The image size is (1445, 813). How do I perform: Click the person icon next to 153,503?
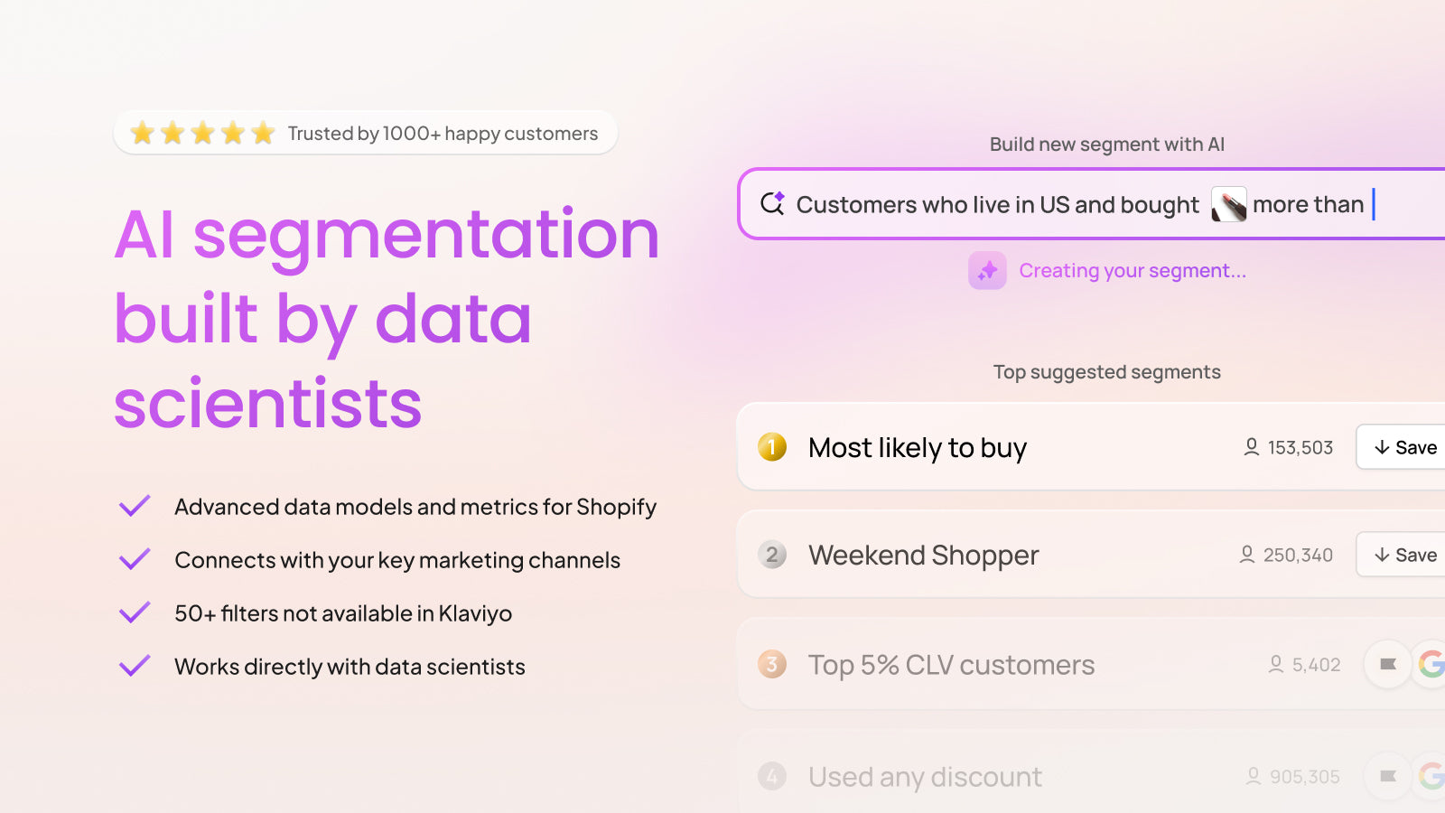(x=1252, y=447)
